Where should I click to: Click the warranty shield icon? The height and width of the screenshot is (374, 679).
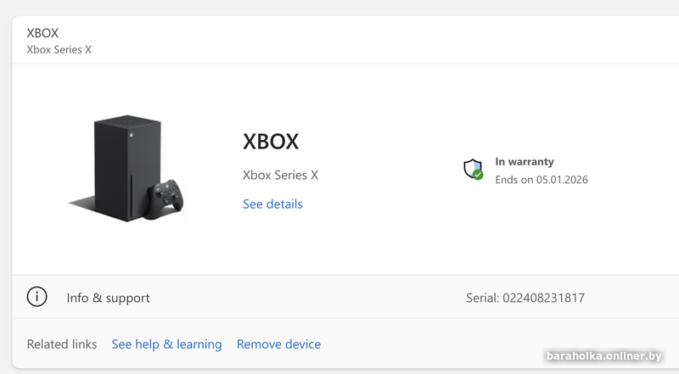tap(473, 170)
